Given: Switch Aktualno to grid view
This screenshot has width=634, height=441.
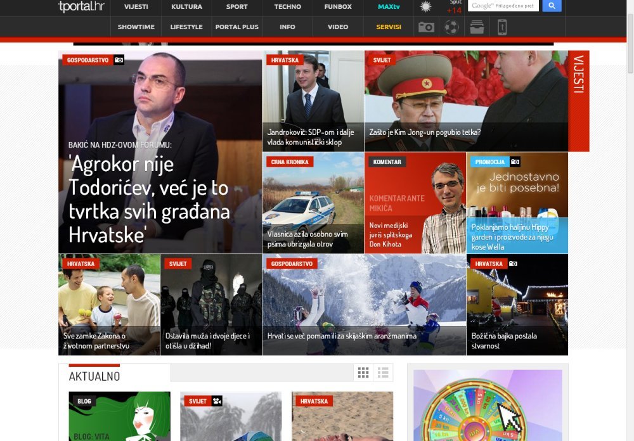Looking at the screenshot, I should 363,373.
